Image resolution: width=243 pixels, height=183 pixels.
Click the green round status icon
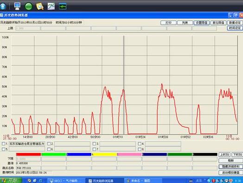pos(28,6)
